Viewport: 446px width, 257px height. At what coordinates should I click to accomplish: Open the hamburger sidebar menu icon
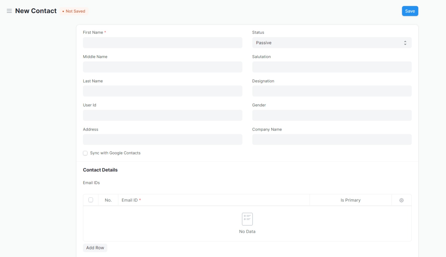9,11
